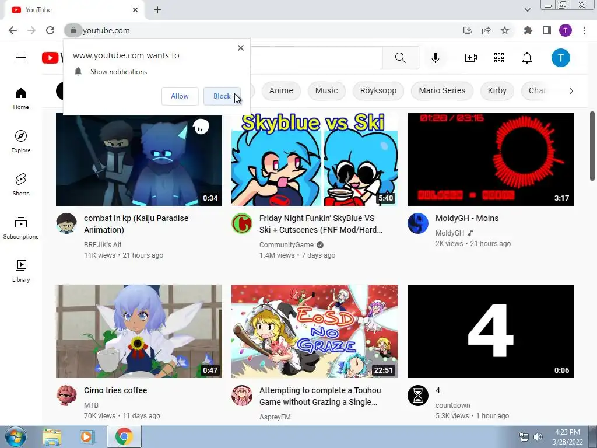
Task: Open the YouTube apps grid icon
Action: (x=499, y=58)
